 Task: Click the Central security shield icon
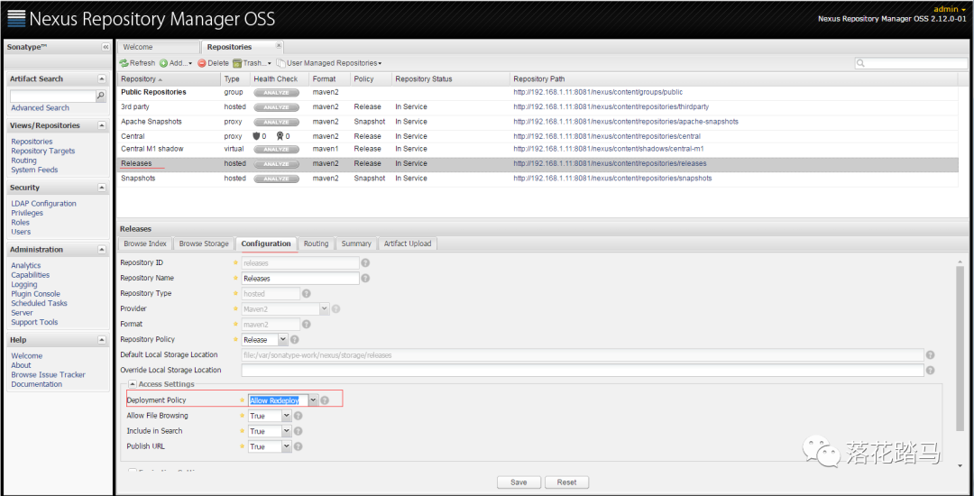click(x=256, y=136)
